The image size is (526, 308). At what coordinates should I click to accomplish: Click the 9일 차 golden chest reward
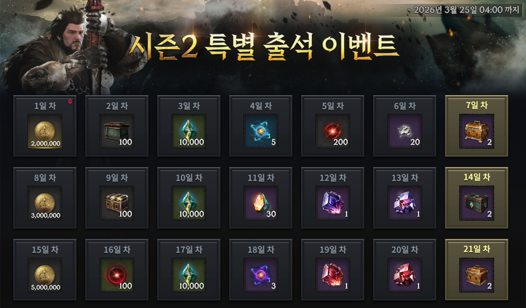pyautogui.click(x=117, y=203)
